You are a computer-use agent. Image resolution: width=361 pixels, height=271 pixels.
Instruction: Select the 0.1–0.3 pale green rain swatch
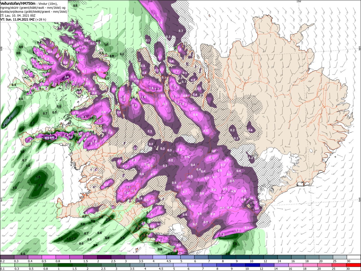(x=8, y=265)
